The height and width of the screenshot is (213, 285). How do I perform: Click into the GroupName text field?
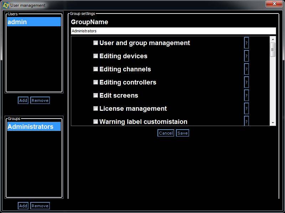pos(173,31)
